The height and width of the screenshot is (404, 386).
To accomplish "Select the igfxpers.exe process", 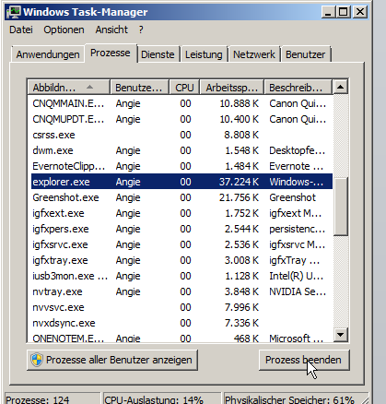I will (181, 229).
